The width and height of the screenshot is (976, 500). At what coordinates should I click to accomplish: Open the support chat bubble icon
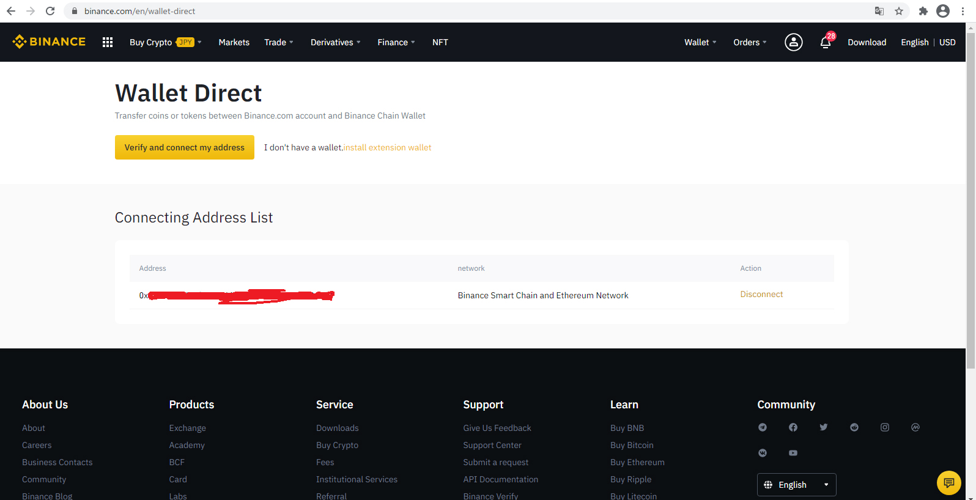949,483
